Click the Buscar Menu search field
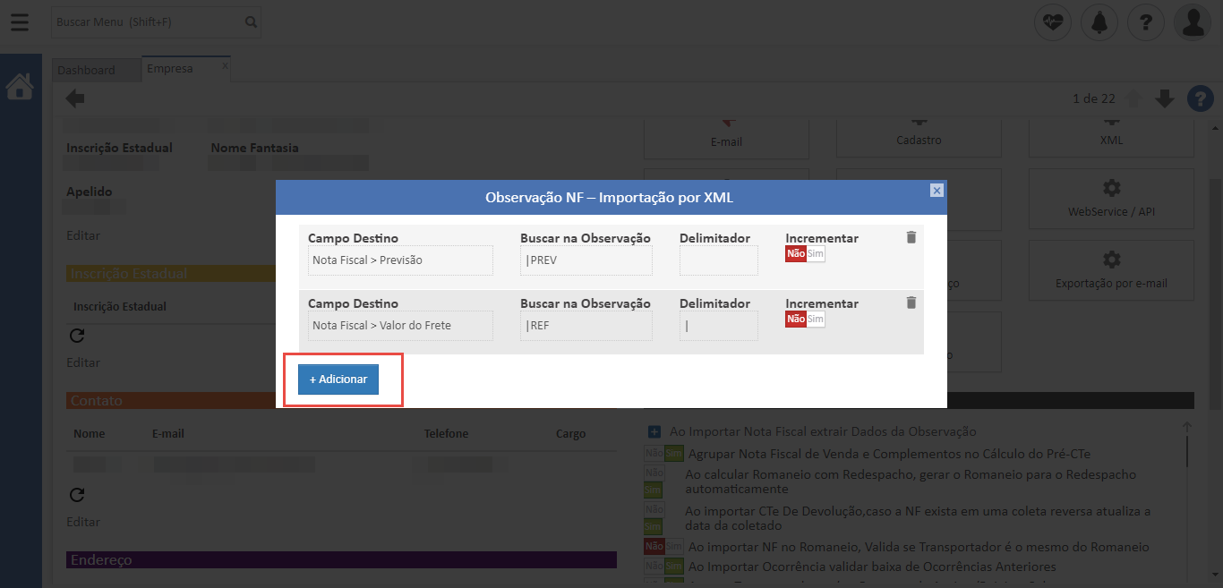 pos(147,21)
